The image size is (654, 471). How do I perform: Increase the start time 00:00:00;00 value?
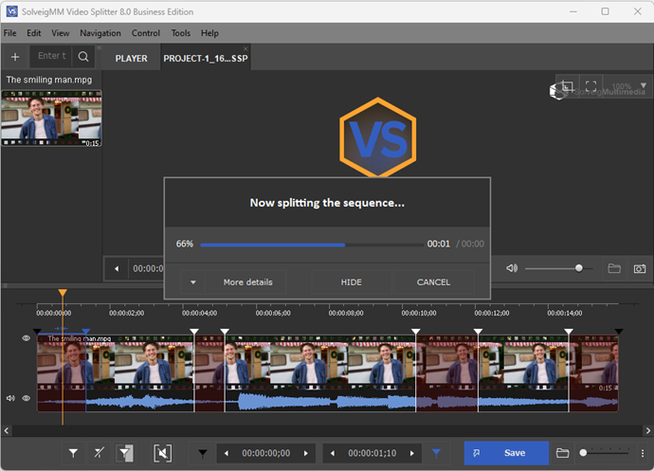point(306,453)
